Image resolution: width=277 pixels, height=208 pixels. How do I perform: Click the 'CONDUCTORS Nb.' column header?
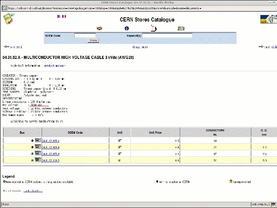215,132
